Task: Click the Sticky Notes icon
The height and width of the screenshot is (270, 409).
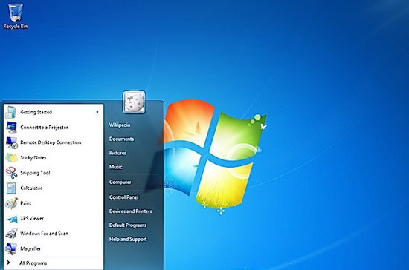Action: pos(11,158)
